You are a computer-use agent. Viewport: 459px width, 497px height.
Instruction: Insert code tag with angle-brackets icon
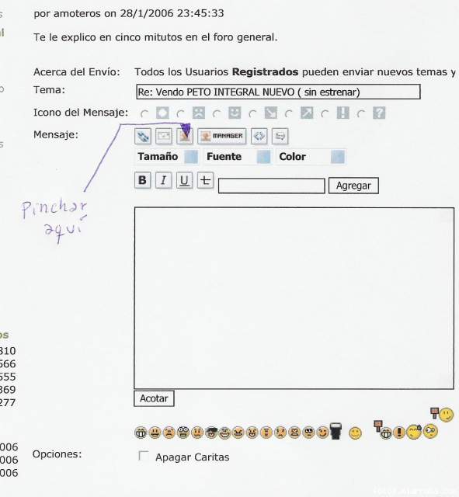(259, 137)
